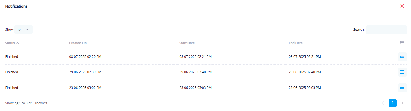The height and width of the screenshot is (111, 411).
Task: Expand the Show 10 entries dropdown
Action: click(x=23, y=30)
